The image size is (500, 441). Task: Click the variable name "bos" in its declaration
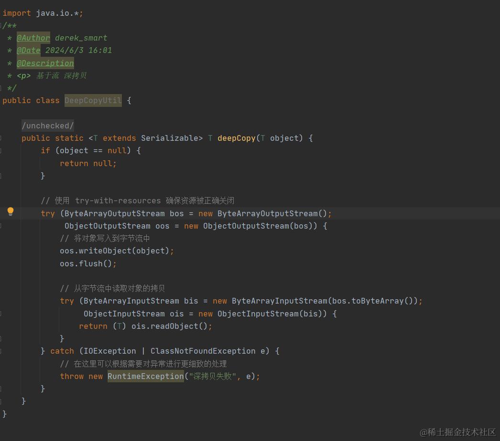(177, 213)
